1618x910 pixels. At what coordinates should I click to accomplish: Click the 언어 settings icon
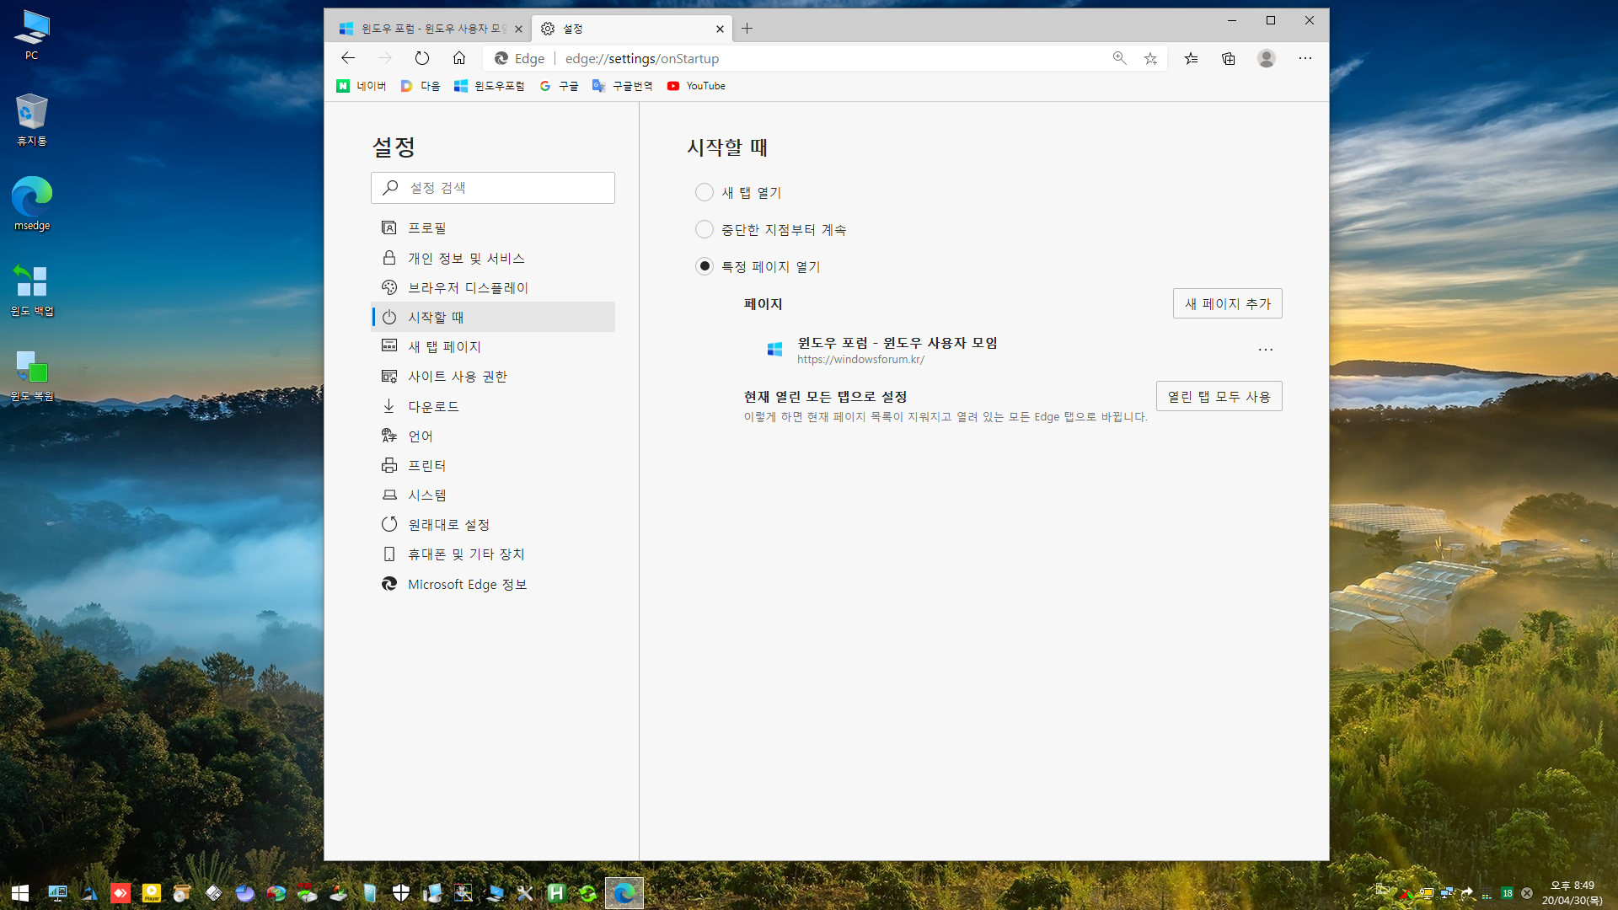coord(388,435)
